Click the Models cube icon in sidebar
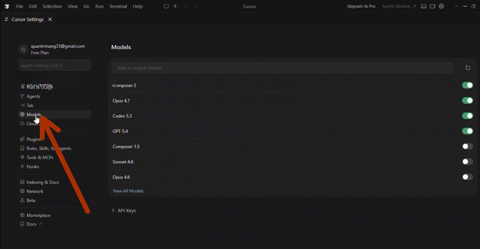 [x=22, y=114]
